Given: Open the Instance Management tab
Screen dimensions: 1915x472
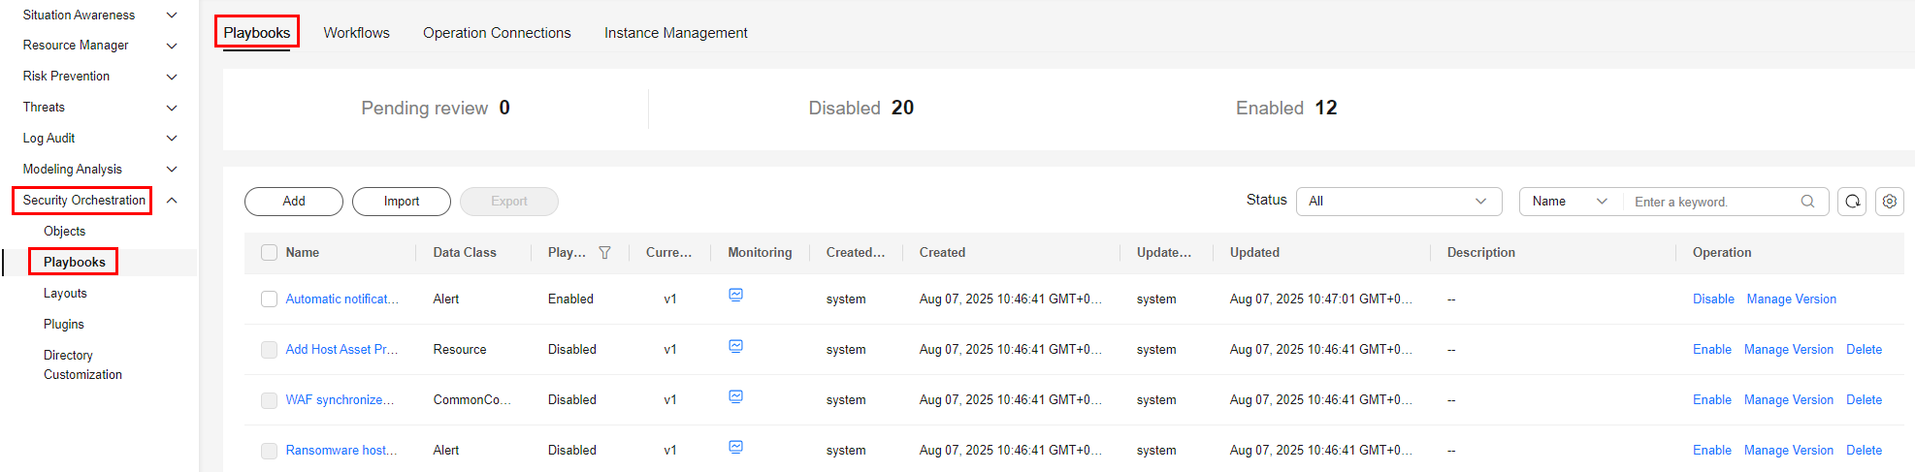Looking at the screenshot, I should [x=675, y=33].
